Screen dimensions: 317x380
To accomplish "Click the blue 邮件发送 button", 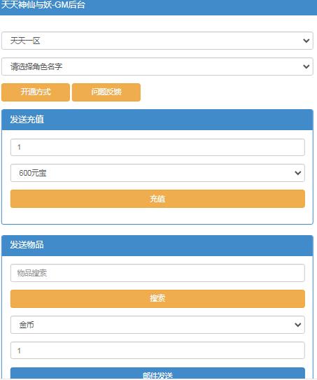I will (x=157, y=374).
